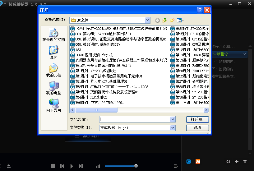Skip to the next video
The image size is (254, 171).
[81, 166]
